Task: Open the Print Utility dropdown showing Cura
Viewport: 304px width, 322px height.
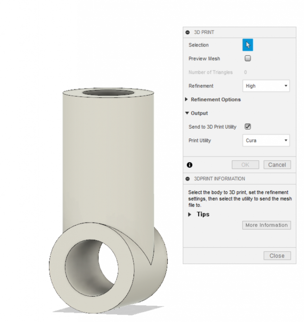Action: [266, 141]
